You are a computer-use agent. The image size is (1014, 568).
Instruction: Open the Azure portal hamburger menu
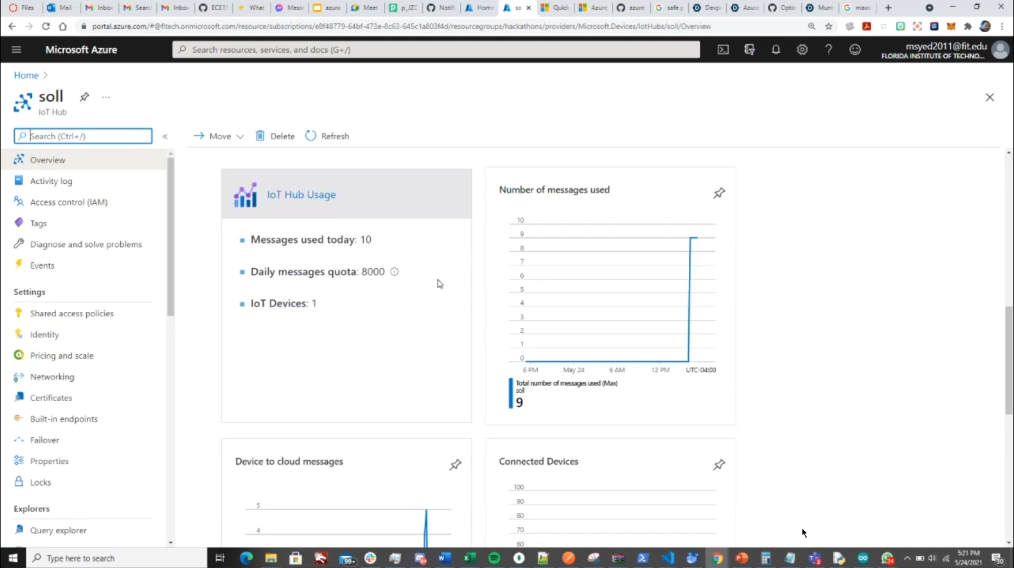point(16,50)
